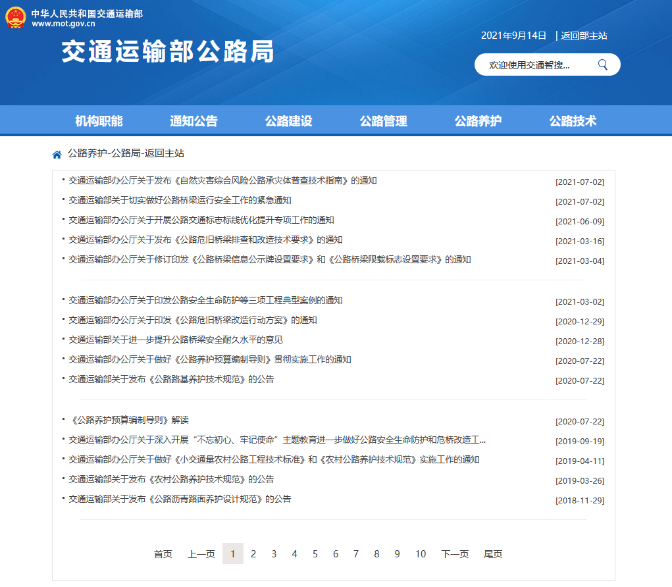Open notice about 自然灾害综合风险公路承灾体普查技术指南
Image resolution: width=672 pixels, height=587 pixels.
[223, 181]
